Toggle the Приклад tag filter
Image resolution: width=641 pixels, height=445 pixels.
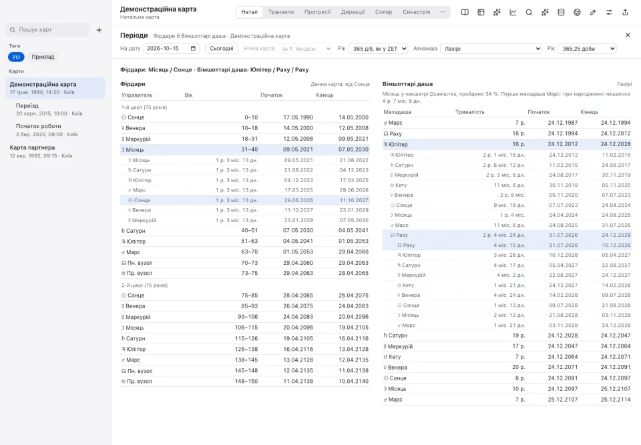coord(43,57)
